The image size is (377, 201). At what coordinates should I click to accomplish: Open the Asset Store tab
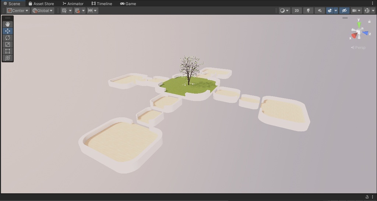pyautogui.click(x=41, y=4)
